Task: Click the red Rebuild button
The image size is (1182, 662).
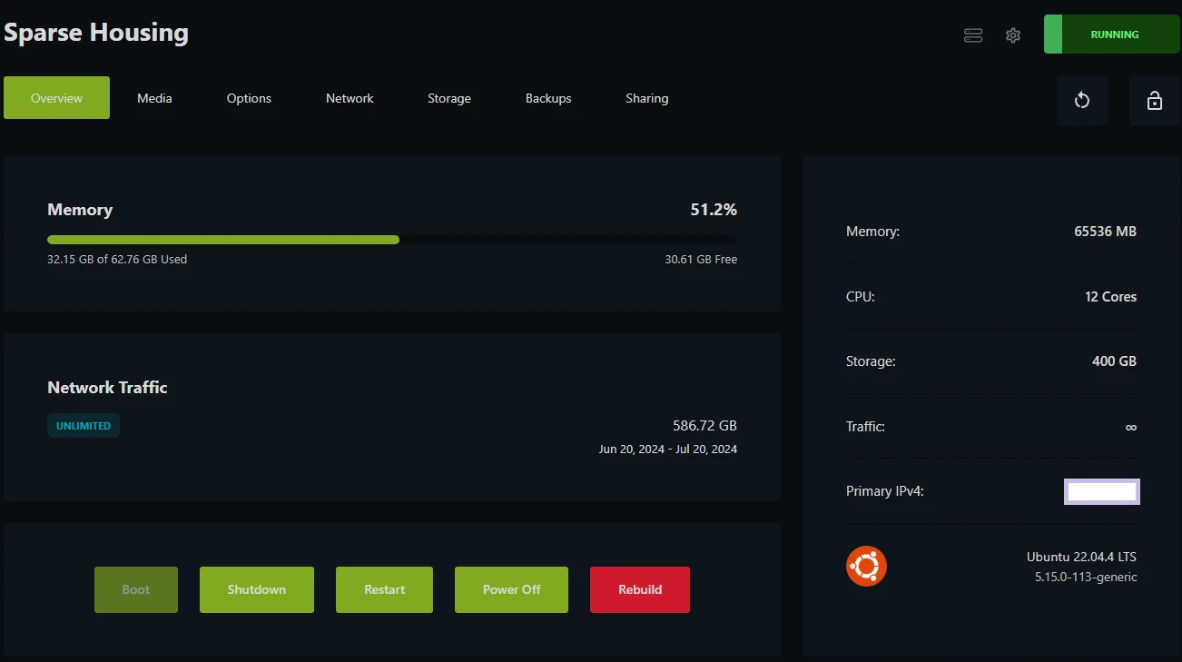Action: coord(640,589)
